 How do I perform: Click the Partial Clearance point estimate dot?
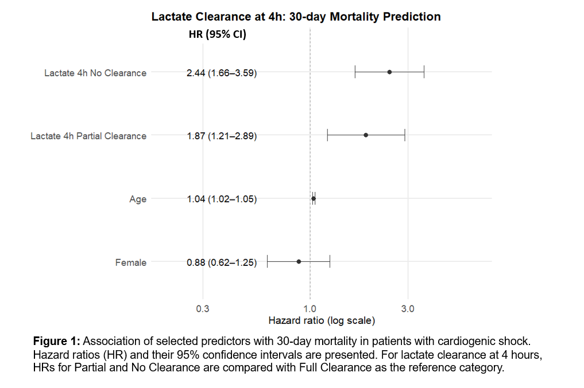coord(366,135)
